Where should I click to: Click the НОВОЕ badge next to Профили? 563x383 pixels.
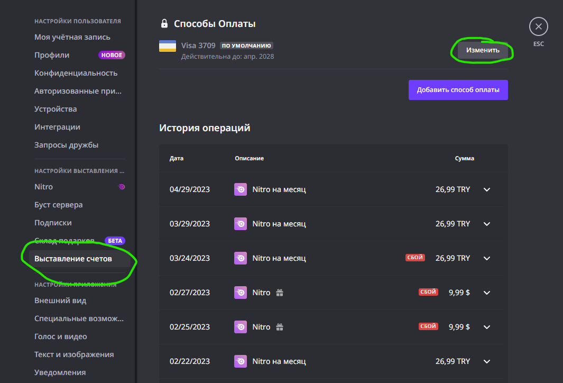(112, 55)
